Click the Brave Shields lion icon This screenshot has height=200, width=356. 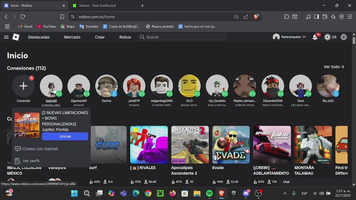256,17
